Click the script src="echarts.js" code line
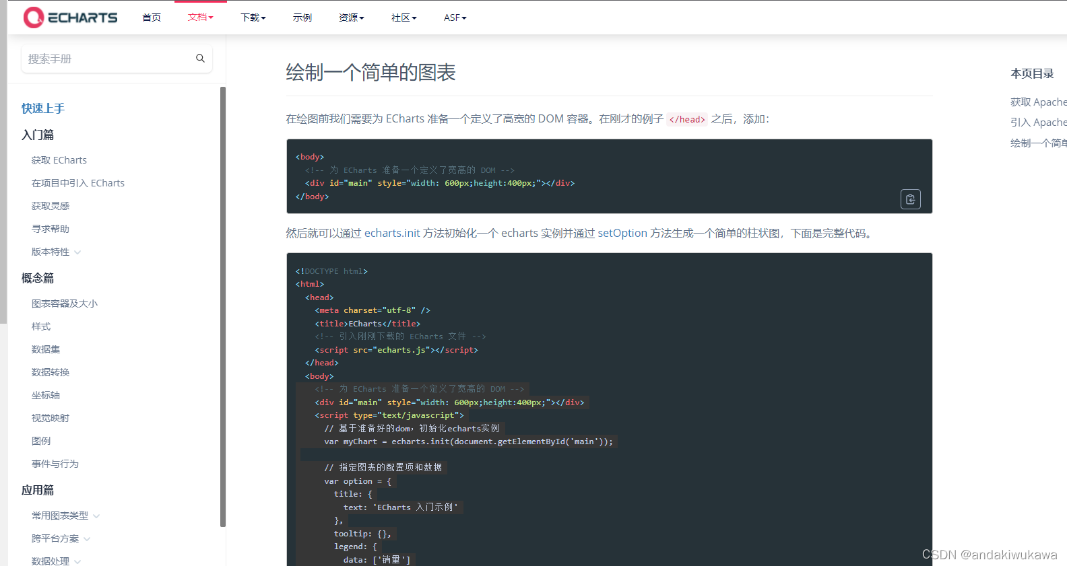 point(396,350)
